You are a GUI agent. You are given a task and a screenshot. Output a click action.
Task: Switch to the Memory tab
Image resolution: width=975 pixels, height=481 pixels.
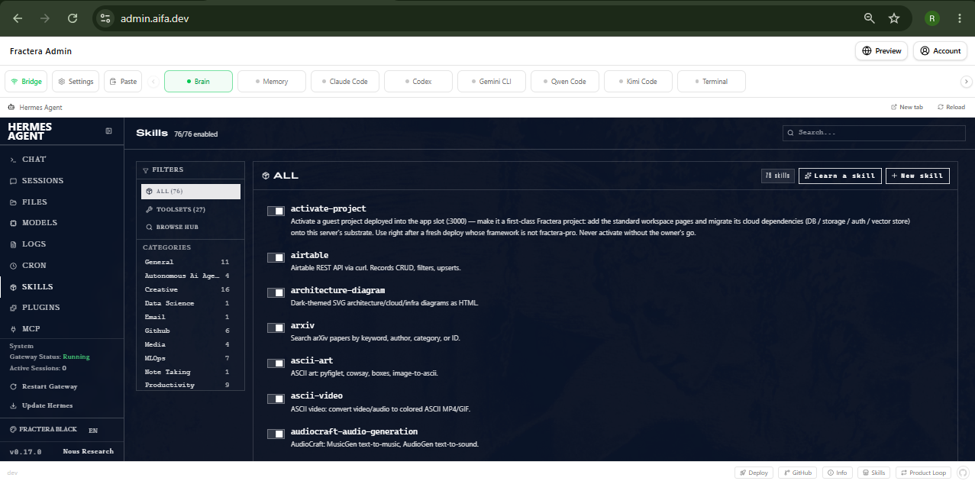(x=272, y=82)
